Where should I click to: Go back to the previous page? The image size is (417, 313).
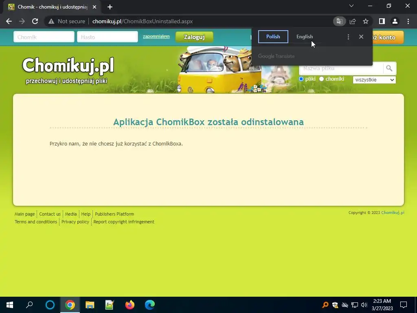9,21
